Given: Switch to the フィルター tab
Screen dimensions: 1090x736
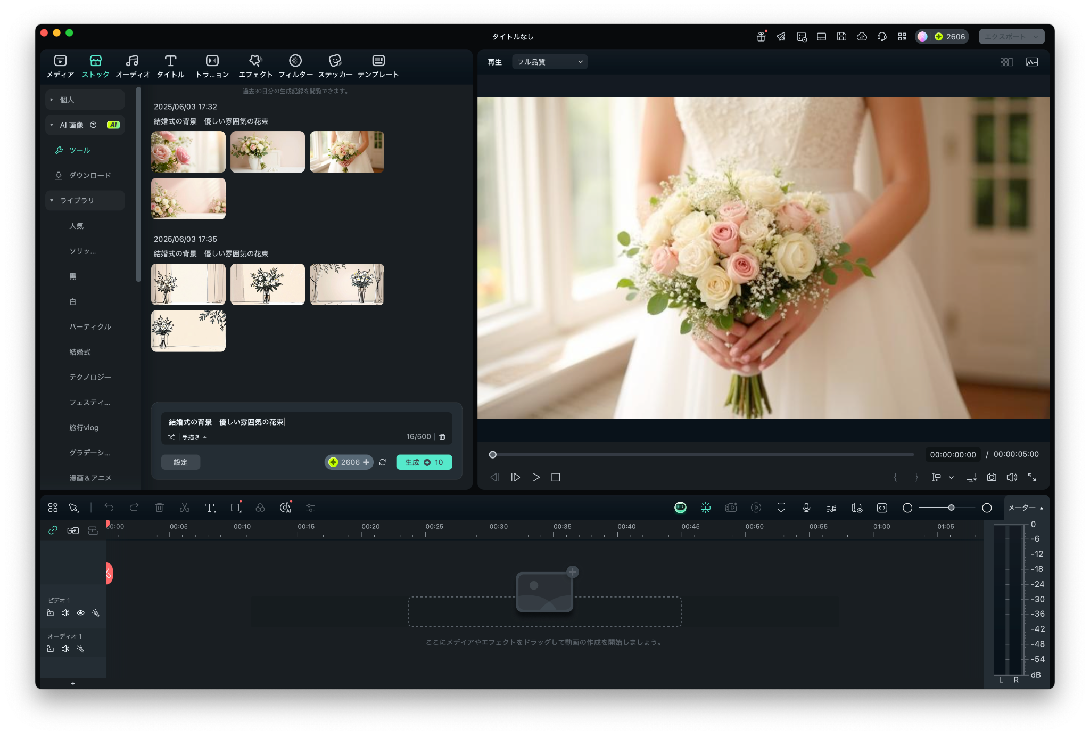Looking at the screenshot, I should (295, 66).
